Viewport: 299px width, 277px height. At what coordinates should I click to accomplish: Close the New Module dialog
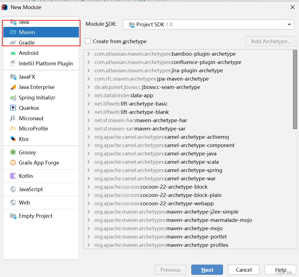coord(292,7)
